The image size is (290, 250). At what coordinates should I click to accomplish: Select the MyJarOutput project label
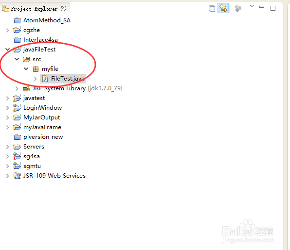(42, 117)
